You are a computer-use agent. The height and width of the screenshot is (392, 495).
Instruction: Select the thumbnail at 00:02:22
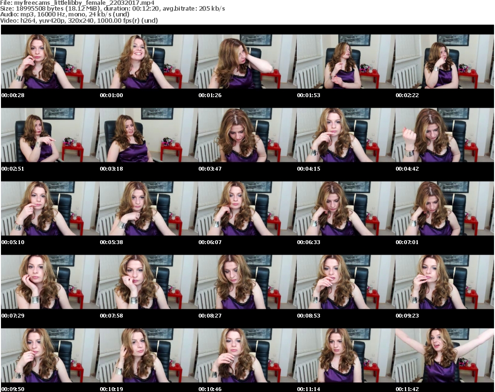click(x=444, y=61)
